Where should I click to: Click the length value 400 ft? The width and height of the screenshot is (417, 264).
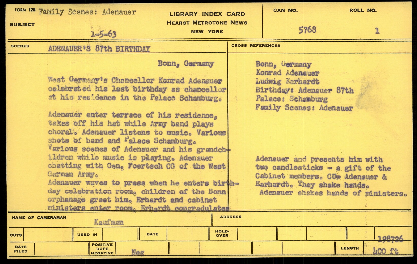tap(386, 251)
